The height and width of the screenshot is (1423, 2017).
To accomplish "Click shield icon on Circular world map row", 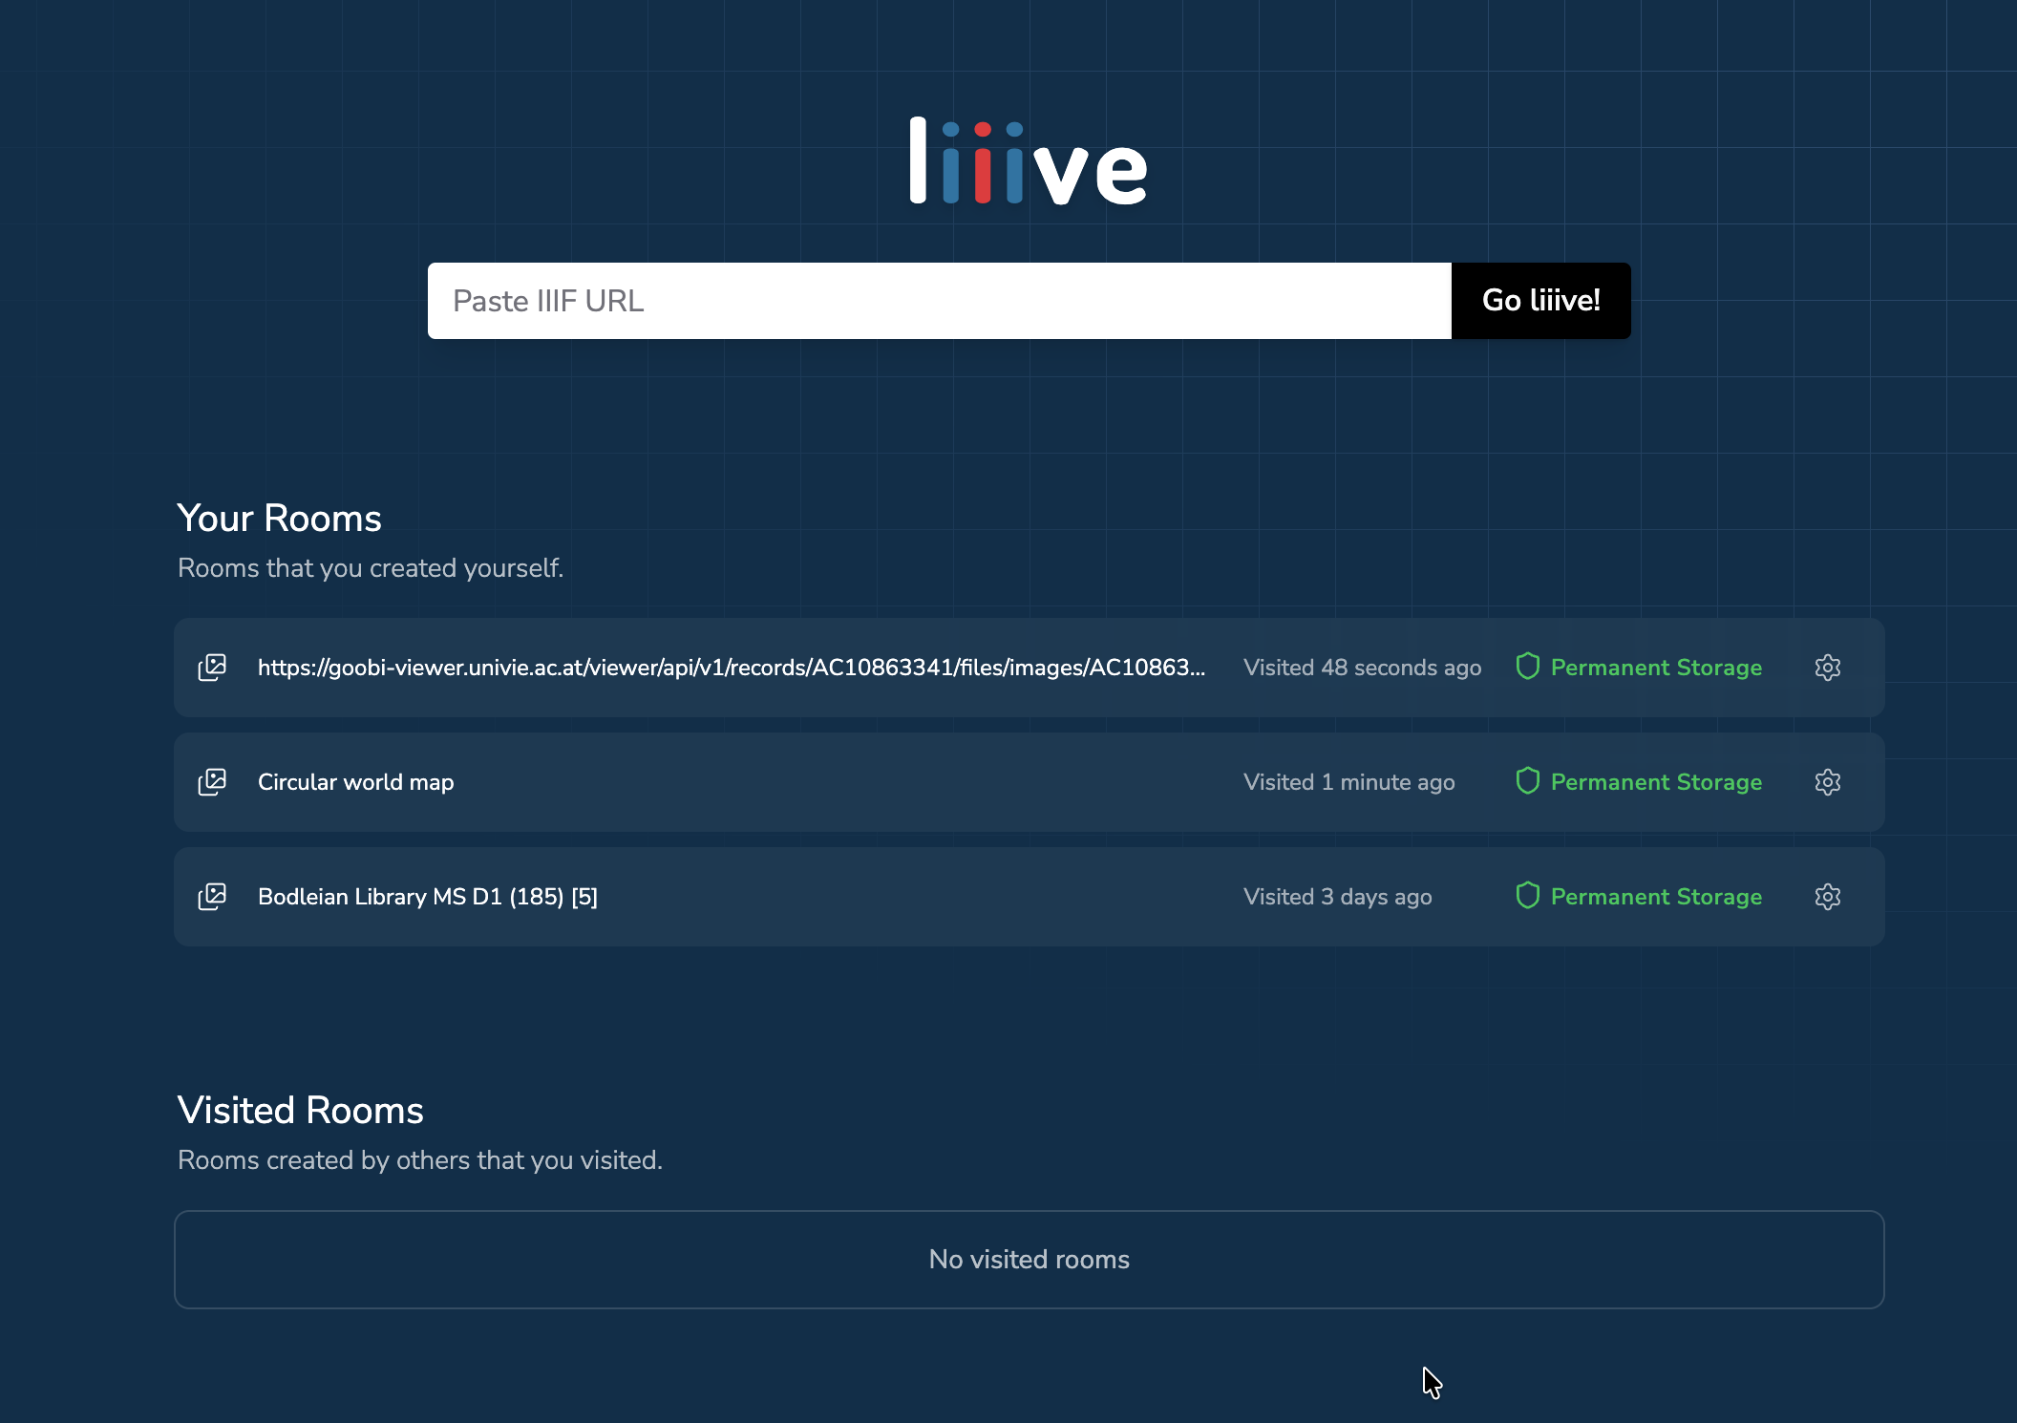I will (1527, 781).
